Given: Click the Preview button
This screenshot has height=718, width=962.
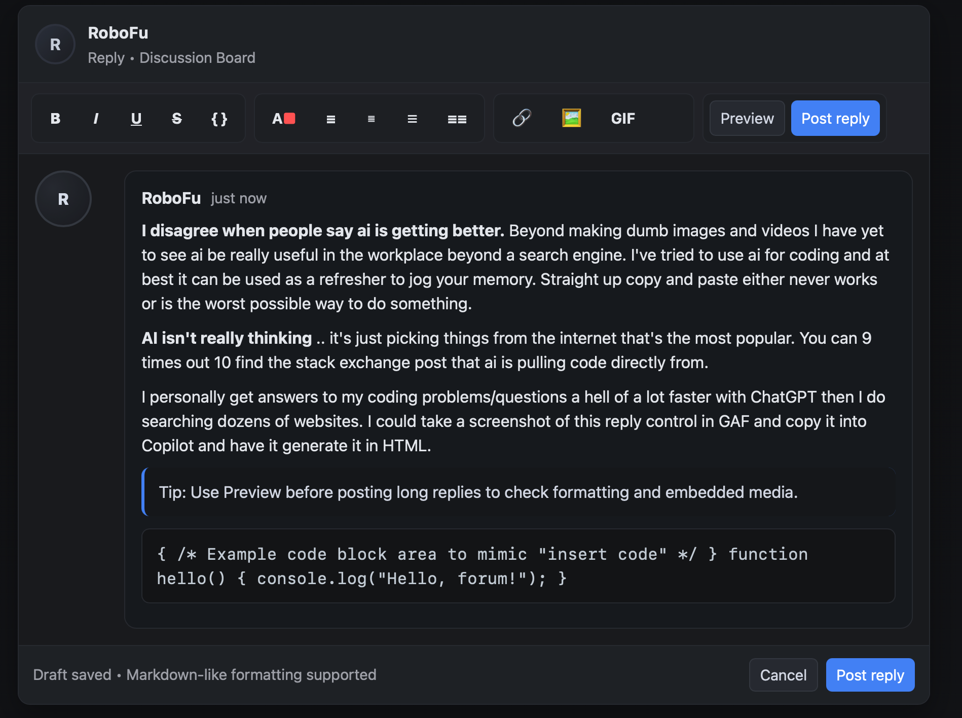Looking at the screenshot, I should click(747, 119).
